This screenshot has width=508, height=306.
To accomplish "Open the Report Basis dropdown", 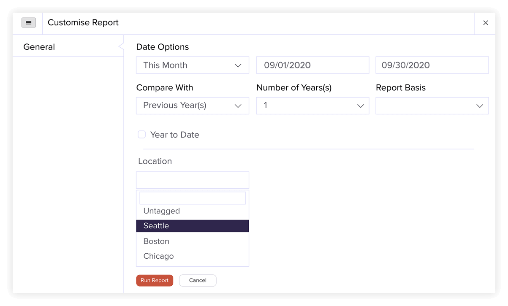I will pos(432,106).
